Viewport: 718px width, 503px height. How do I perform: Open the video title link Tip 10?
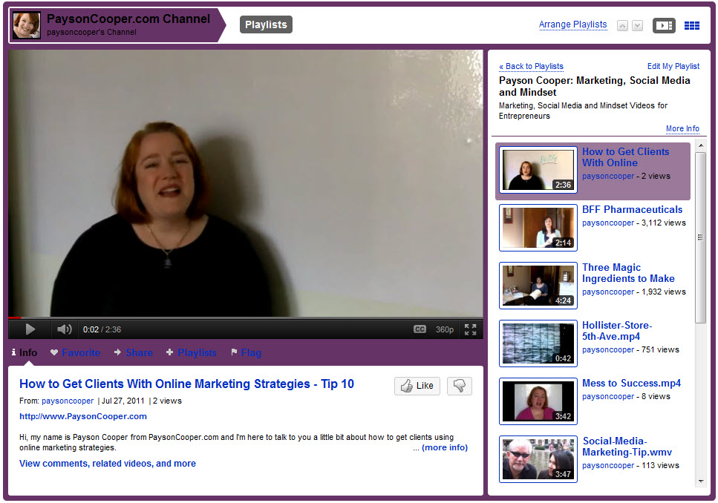tap(186, 384)
